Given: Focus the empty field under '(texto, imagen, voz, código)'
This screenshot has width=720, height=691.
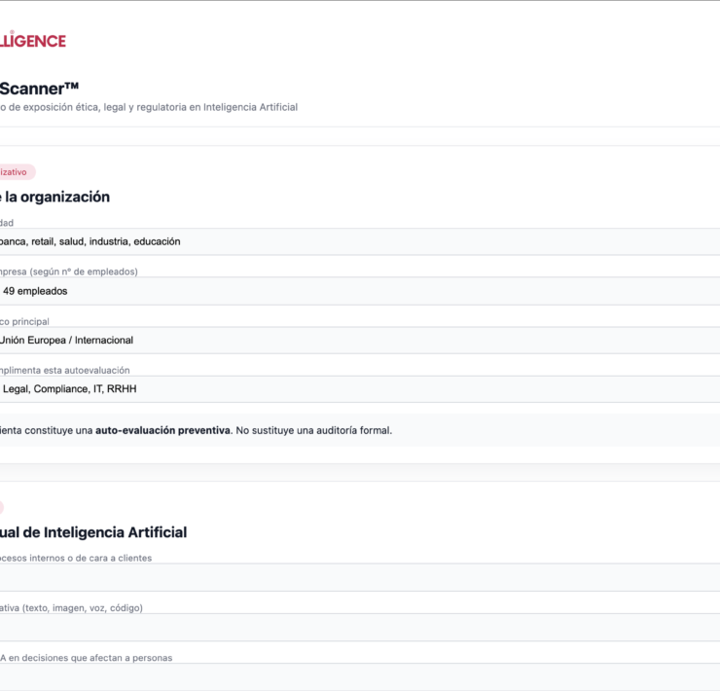Looking at the screenshot, I should (x=360, y=627).
